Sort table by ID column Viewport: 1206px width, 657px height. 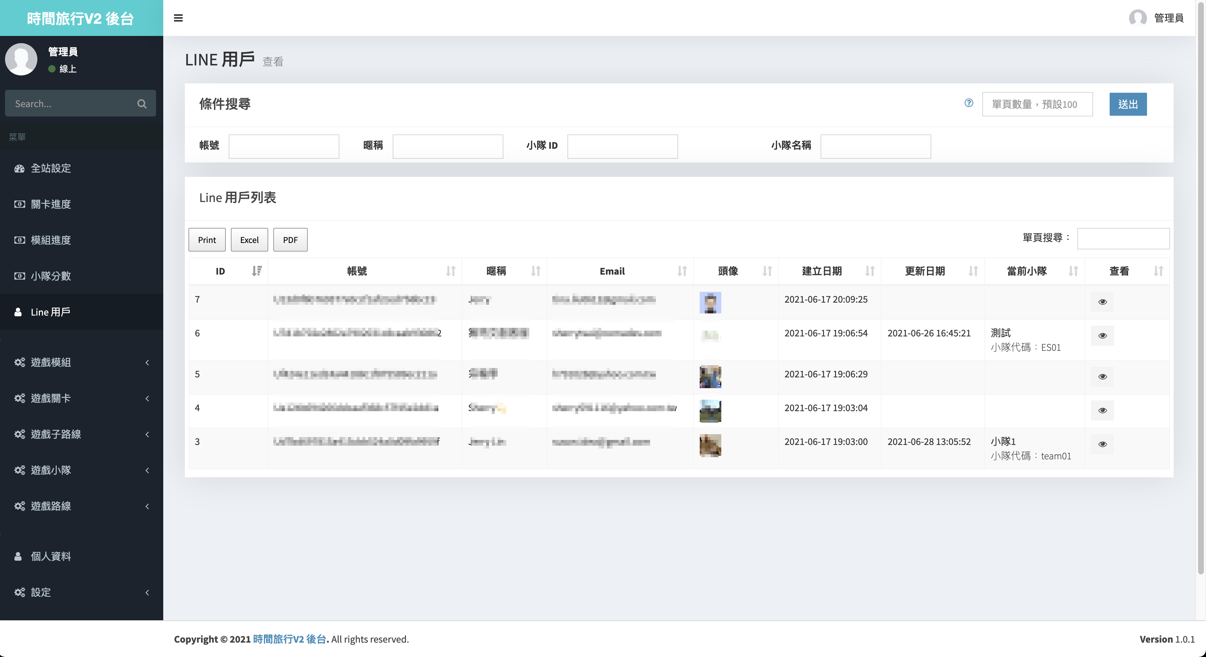coord(257,271)
